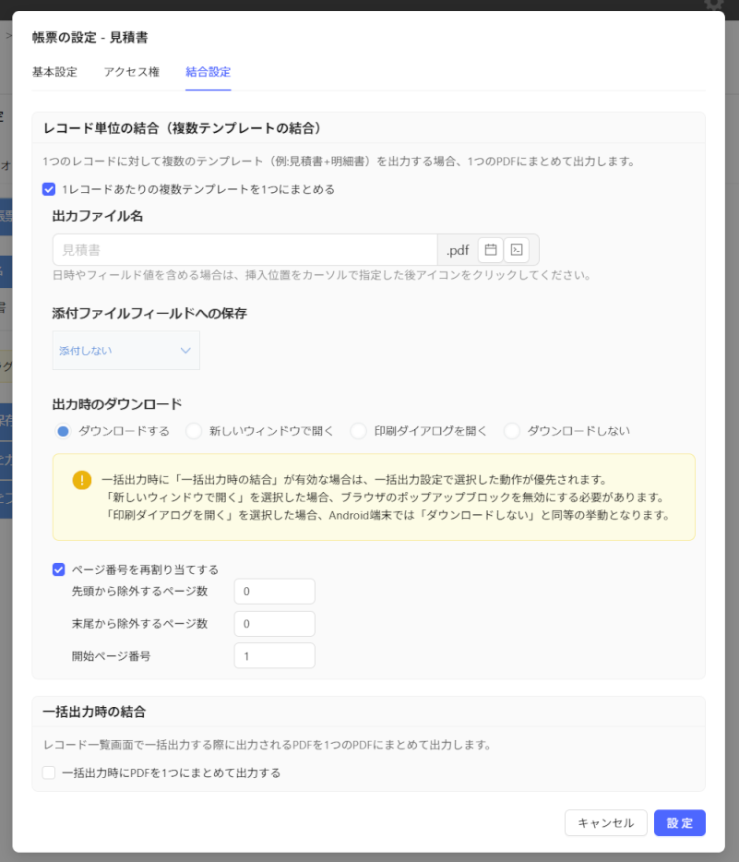Insert field value via code icon
The width and height of the screenshot is (739, 862).
point(517,249)
